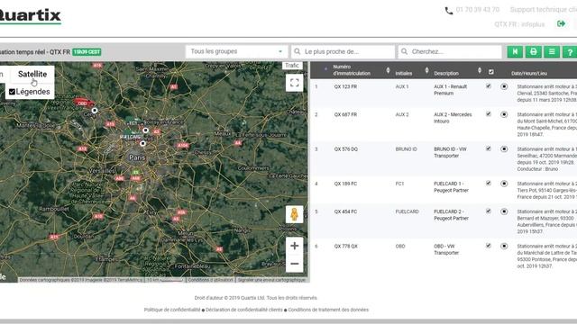This screenshot has width=577, height=324.
Task: Zoom out with the map minus button
Action: click(x=295, y=264)
